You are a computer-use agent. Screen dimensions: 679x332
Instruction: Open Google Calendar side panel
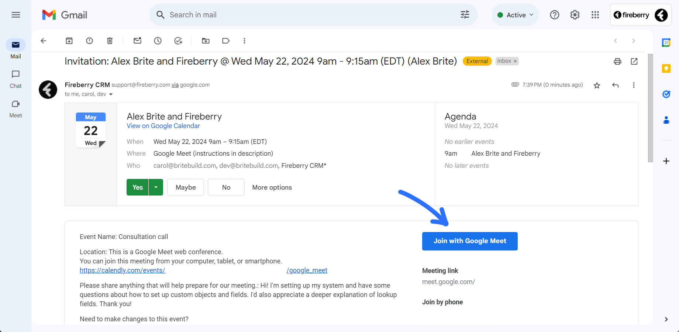pyautogui.click(x=666, y=42)
